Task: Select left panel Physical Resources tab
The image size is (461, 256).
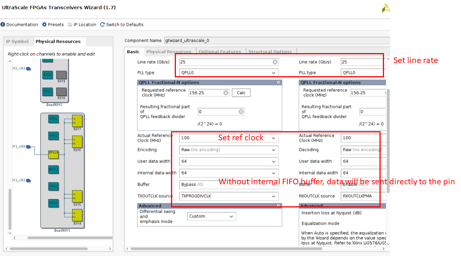Action: pyautogui.click(x=58, y=42)
